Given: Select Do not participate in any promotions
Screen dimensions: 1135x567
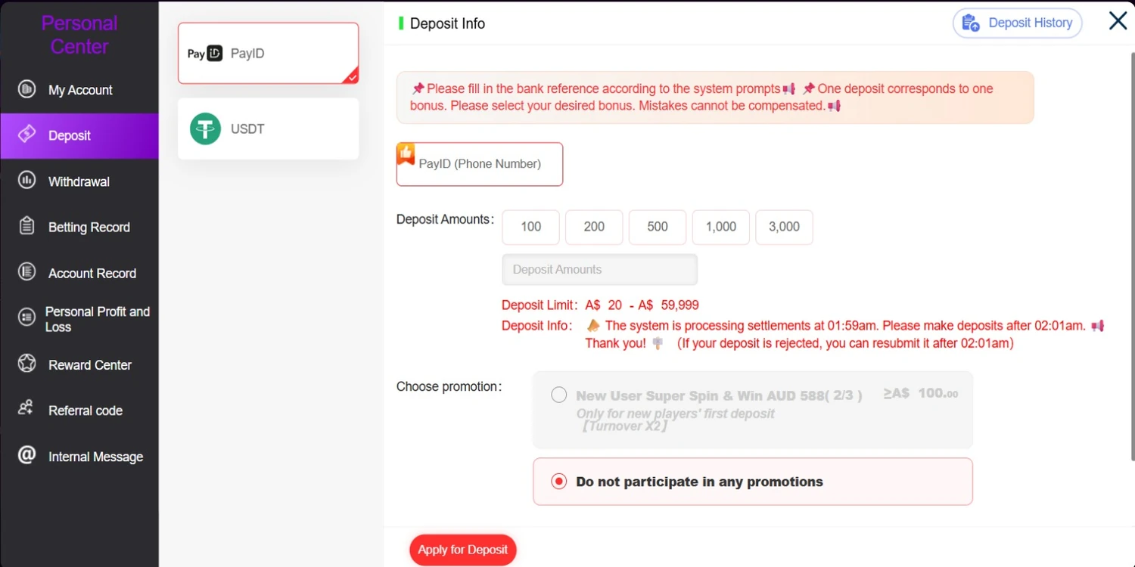Looking at the screenshot, I should tap(753, 482).
